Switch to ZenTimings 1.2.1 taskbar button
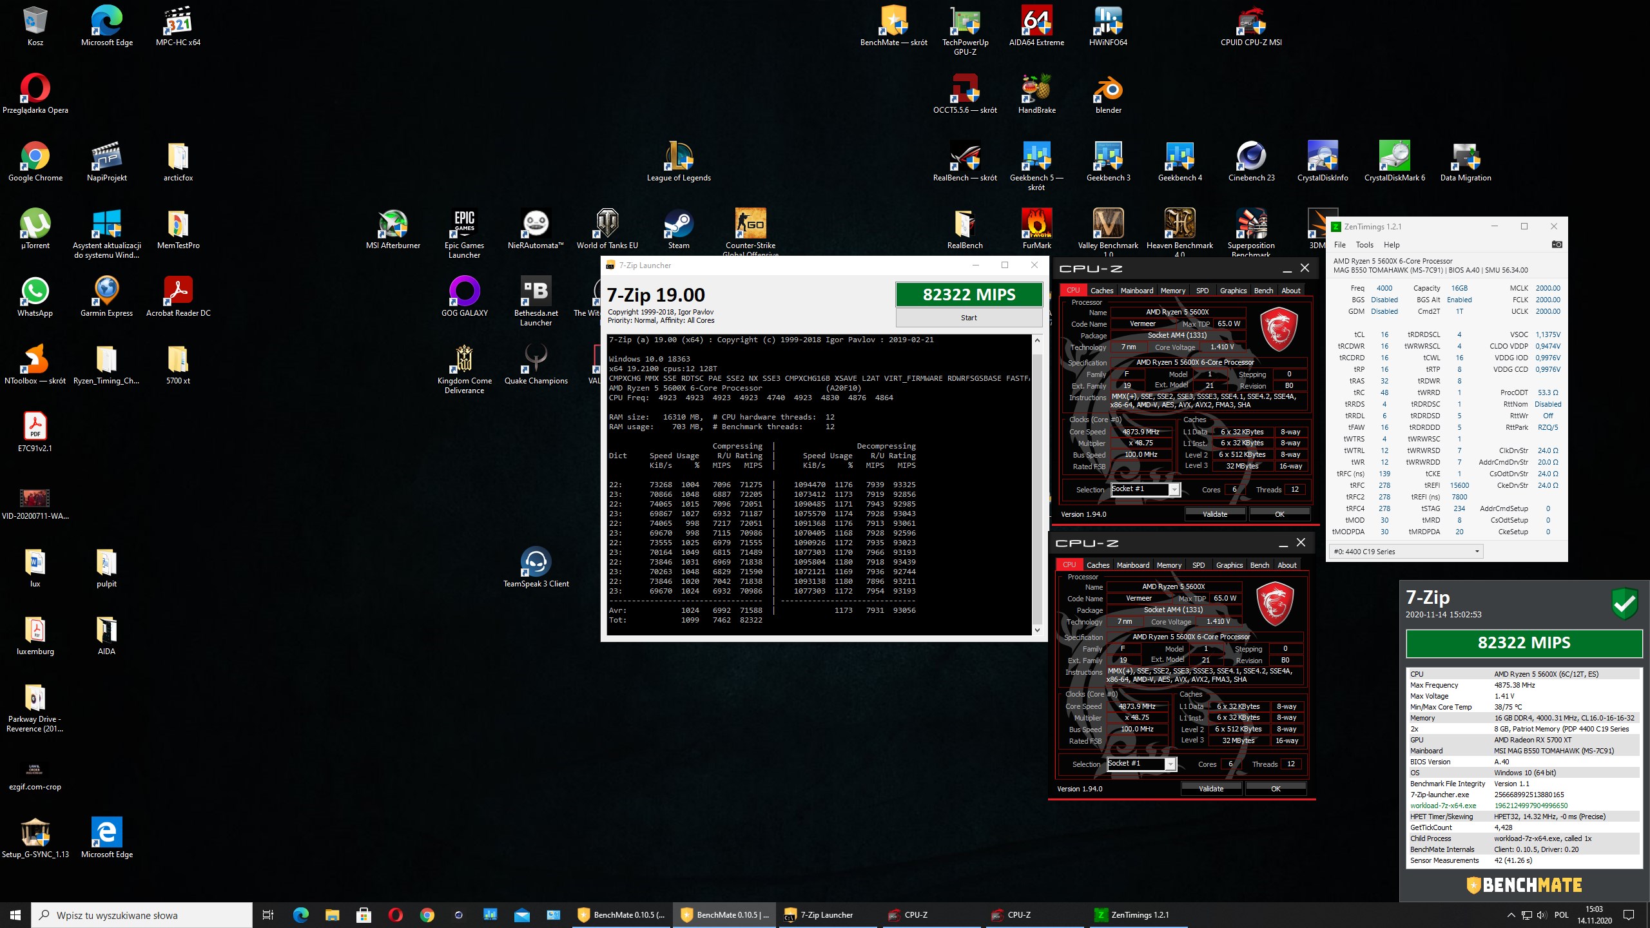1650x928 pixels. (1140, 914)
